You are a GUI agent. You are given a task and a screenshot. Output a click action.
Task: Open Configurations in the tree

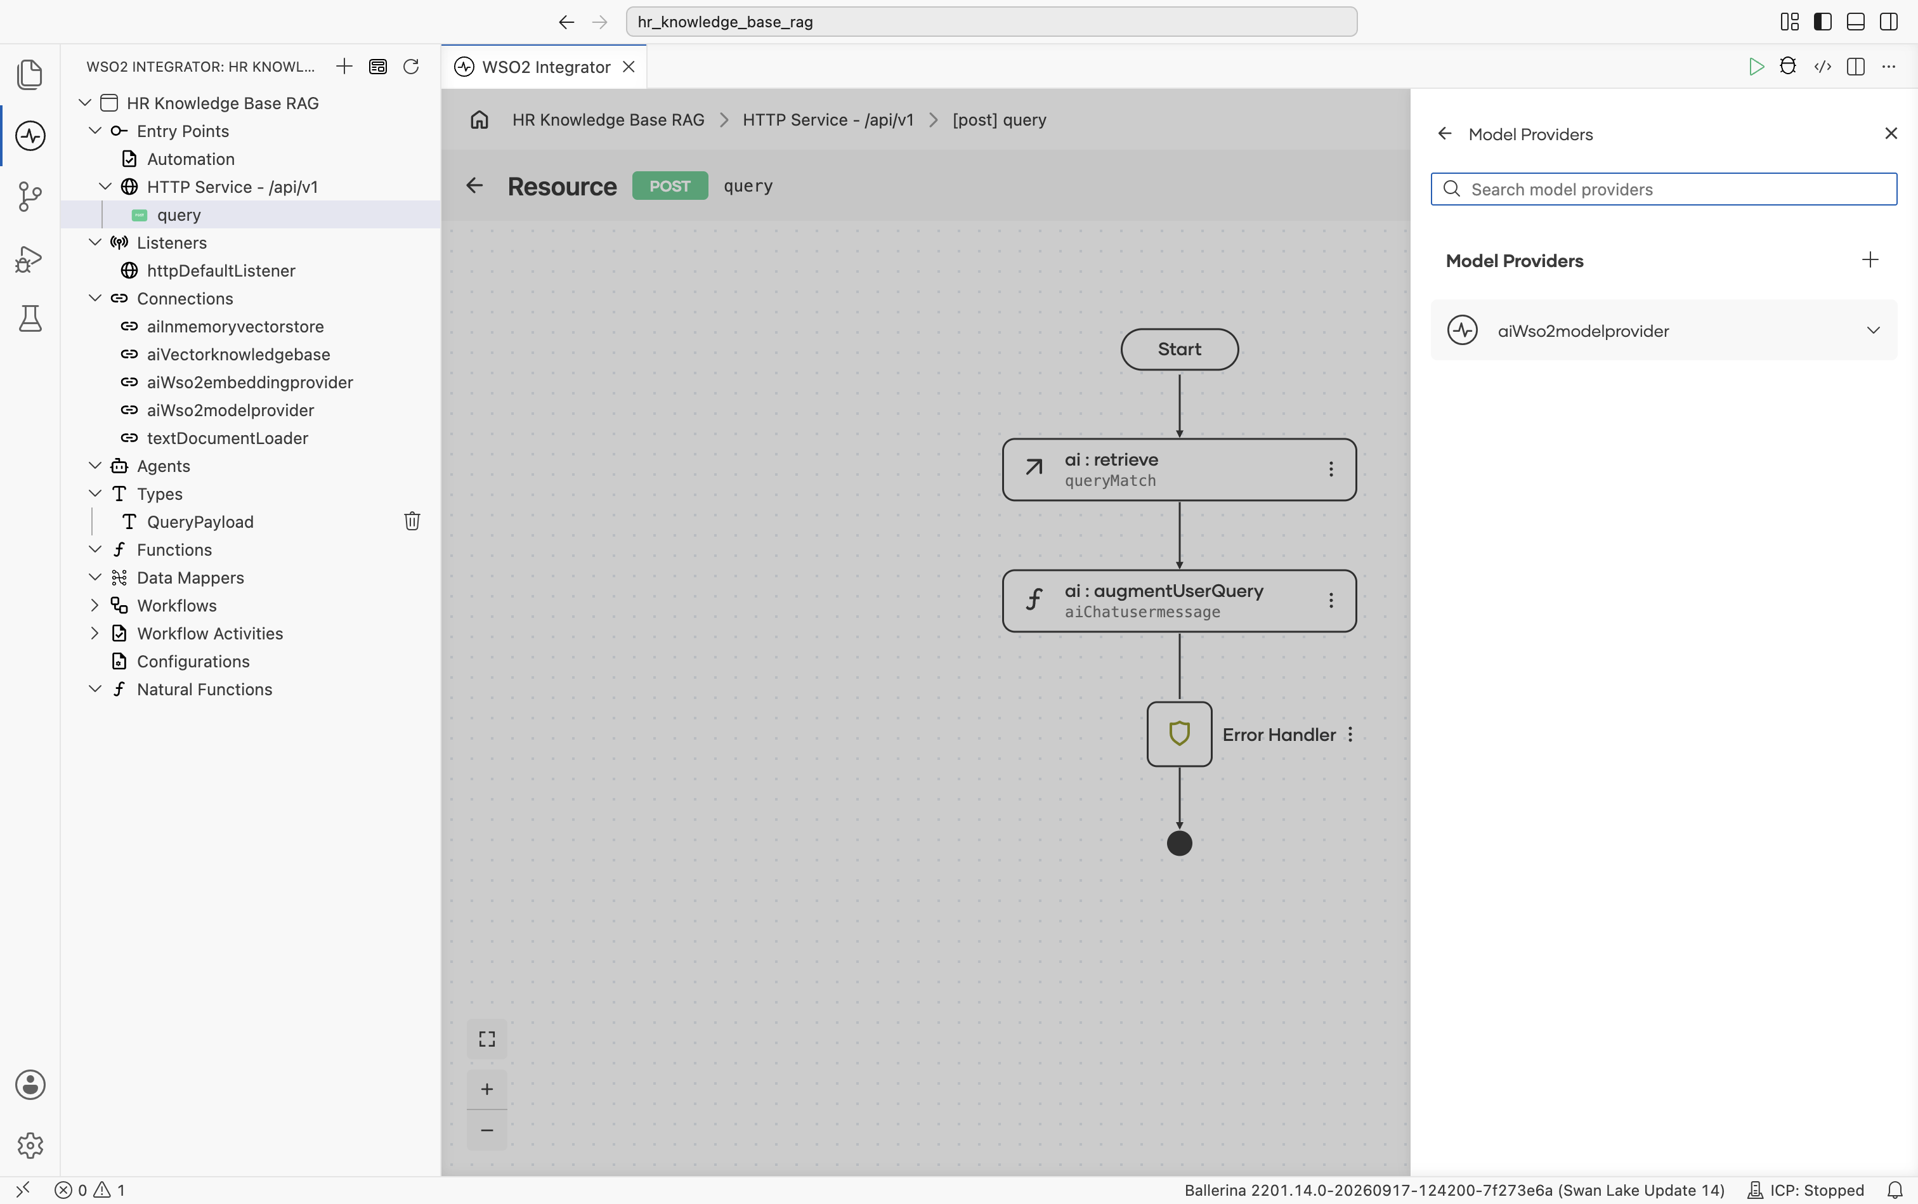(193, 661)
